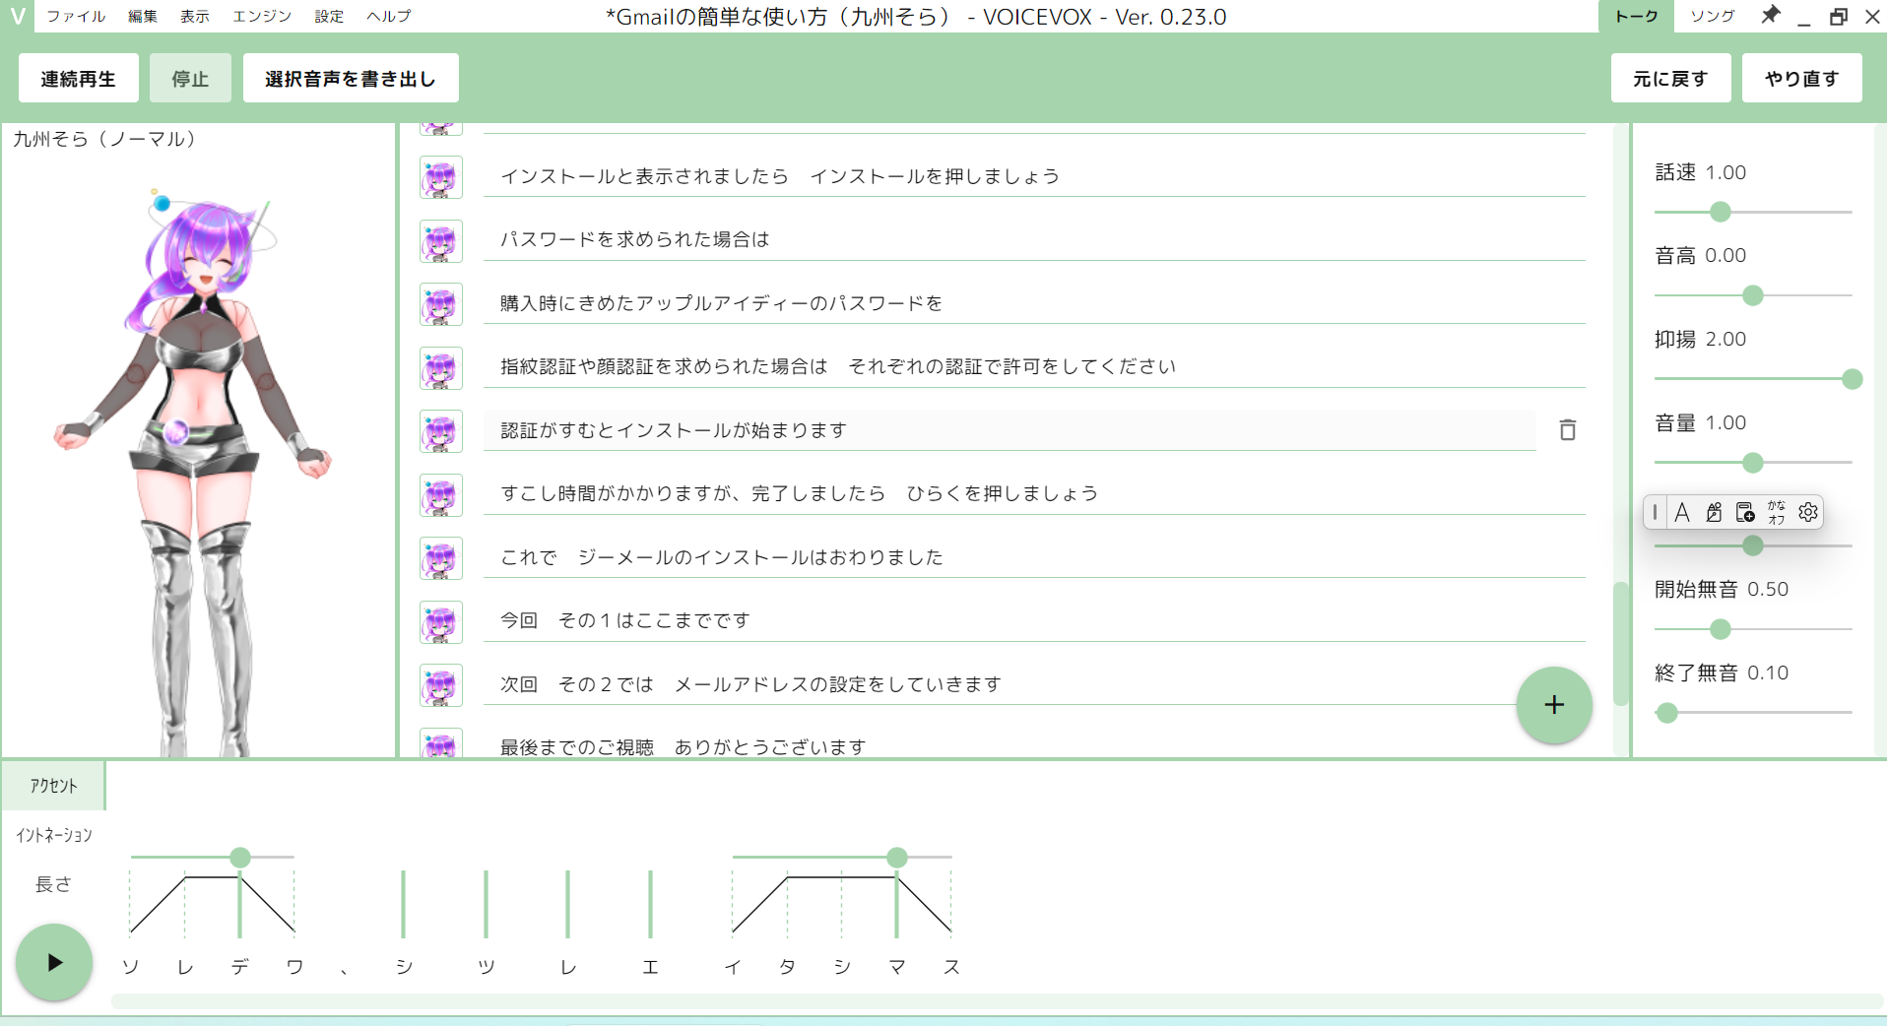1887x1026 pixels.
Task: Toggle the かなオフ option in floating toolbar
Action: tap(1776, 512)
